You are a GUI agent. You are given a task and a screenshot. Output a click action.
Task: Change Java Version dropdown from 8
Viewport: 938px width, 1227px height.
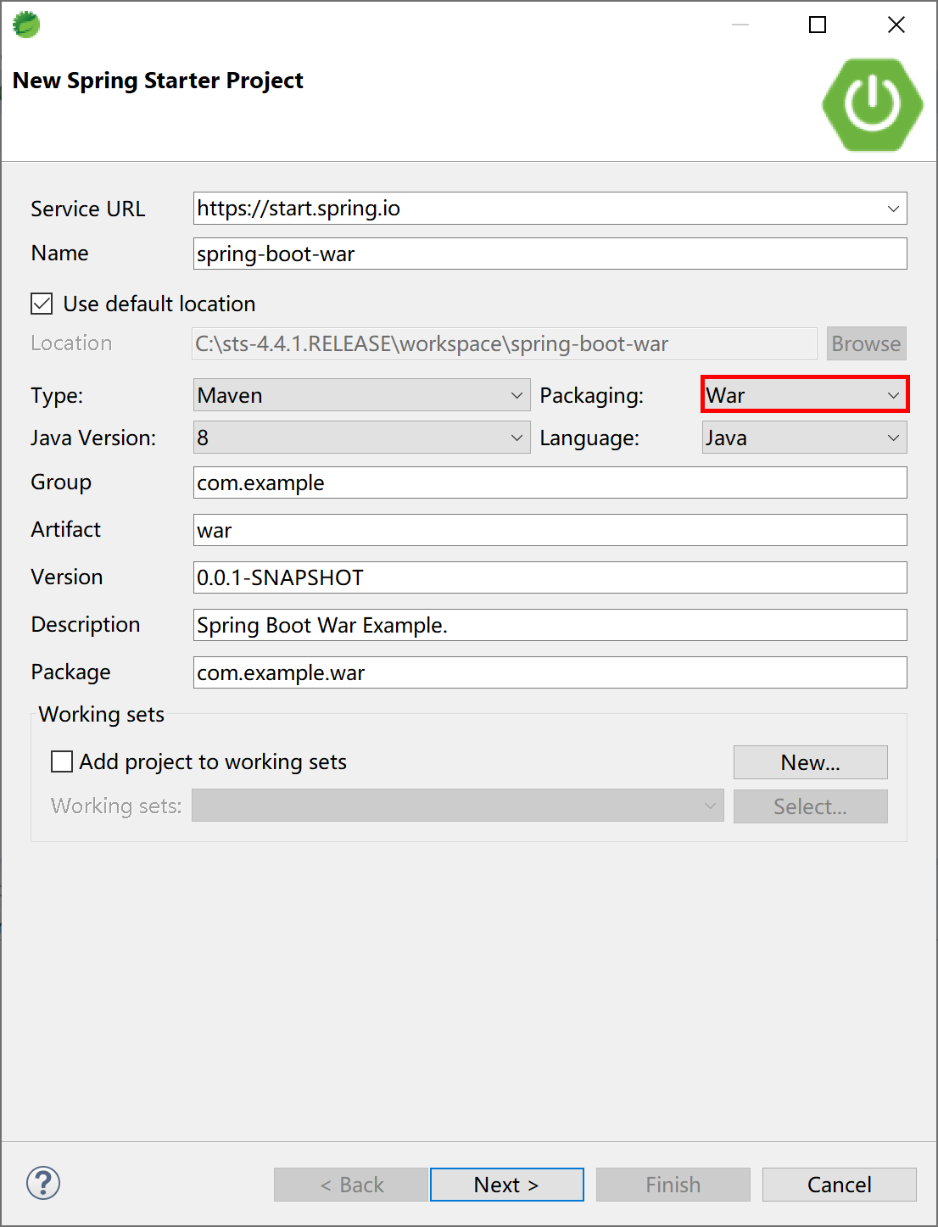(x=361, y=438)
